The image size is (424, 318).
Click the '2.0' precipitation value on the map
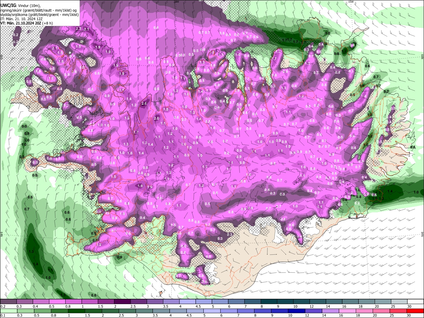click(156, 118)
